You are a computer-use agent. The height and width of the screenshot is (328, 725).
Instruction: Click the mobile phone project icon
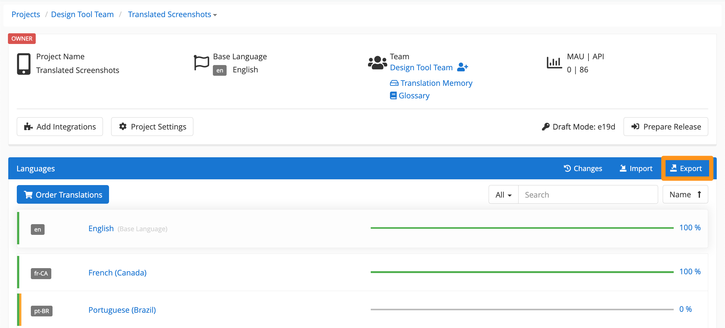point(24,64)
